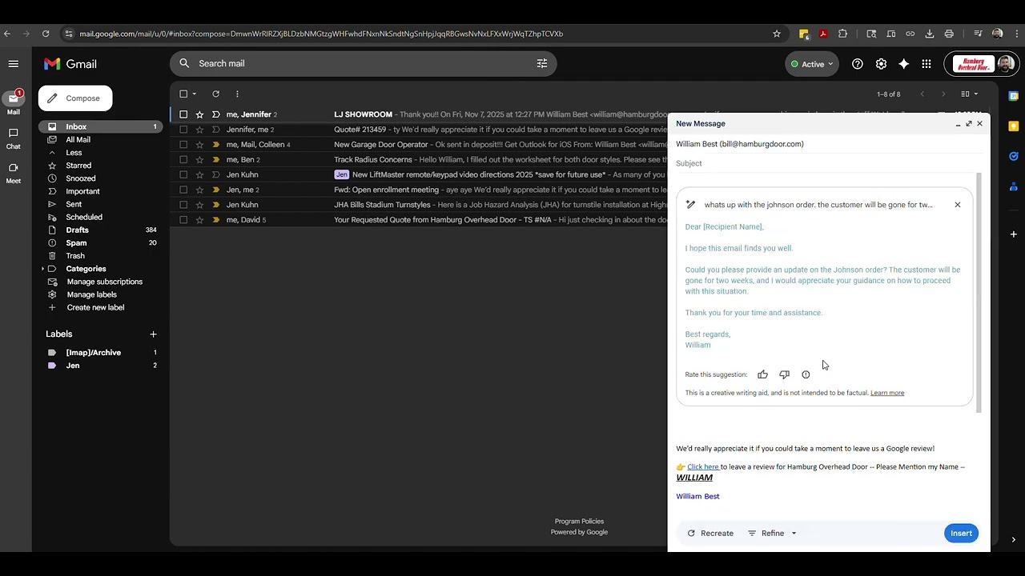Insert the suggested draft

point(961,534)
